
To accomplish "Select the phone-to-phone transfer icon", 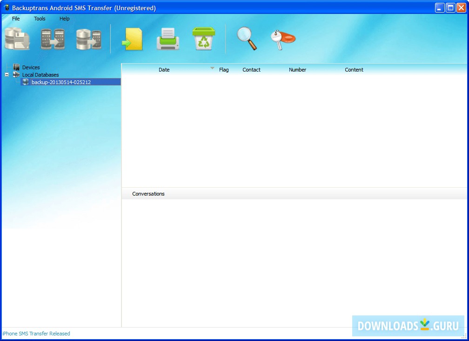I will [x=53, y=39].
